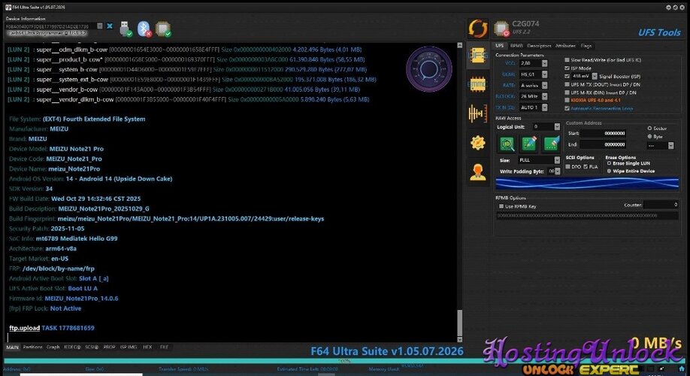Select Erase Single LUN option
This screenshot has height=376, width=690.
(x=610, y=163)
